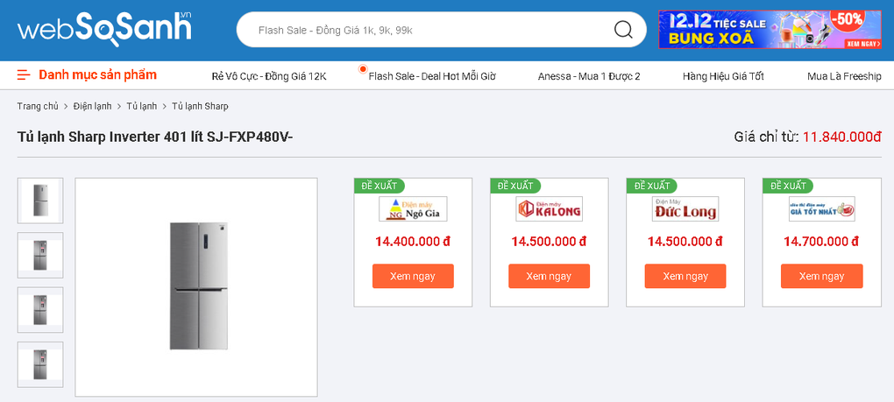Click the Tủ lạnh Sharp Inverter 401 lít title
Screen dimensions: 894x402
pyautogui.click(x=155, y=138)
